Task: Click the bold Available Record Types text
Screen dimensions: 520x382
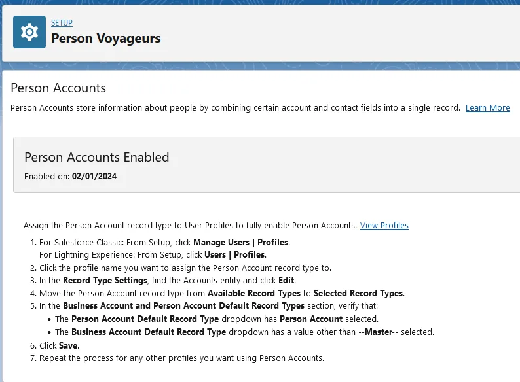Action: point(254,293)
